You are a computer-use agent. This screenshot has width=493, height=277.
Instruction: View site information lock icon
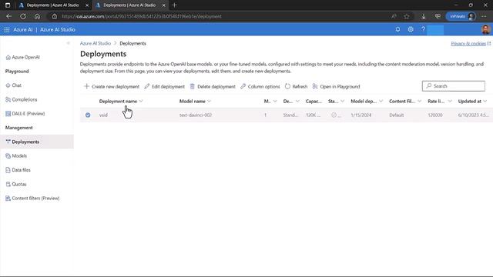click(55, 16)
